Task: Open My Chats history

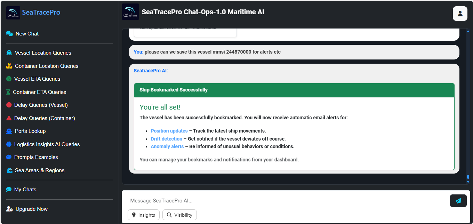Action: point(21,190)
